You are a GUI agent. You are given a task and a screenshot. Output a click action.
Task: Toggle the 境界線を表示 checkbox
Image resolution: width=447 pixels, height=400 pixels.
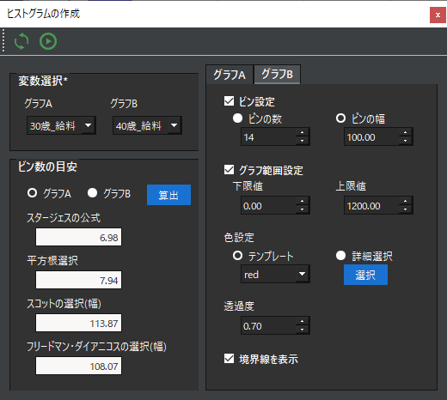click(x=229, y=359)
